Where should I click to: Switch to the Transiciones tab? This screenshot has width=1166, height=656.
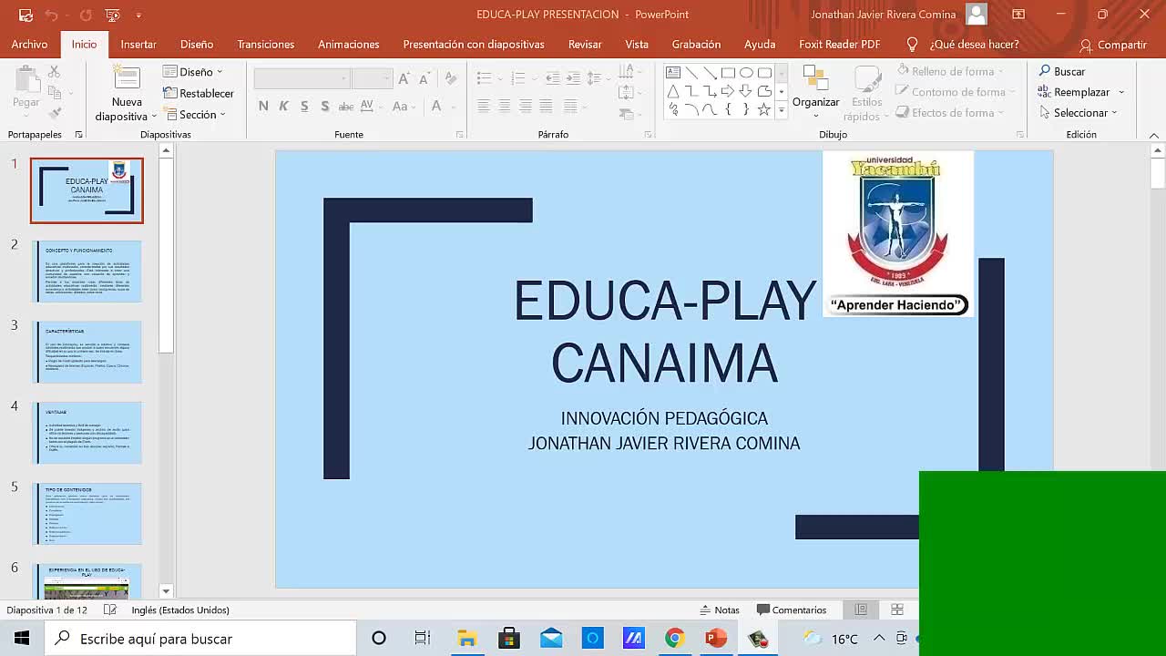pyautogui.click(x=266, y=44)
